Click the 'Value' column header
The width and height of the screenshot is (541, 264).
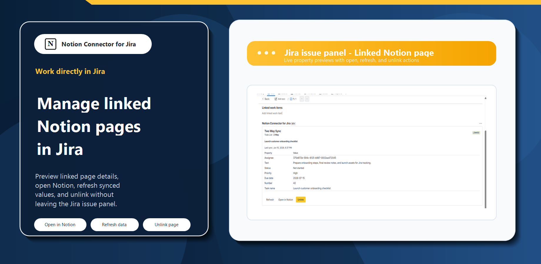click(295, 153)
